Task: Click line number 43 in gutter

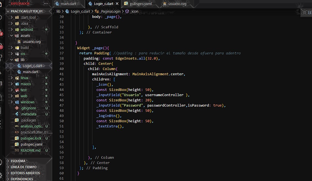Action: [x=62, y=85]
